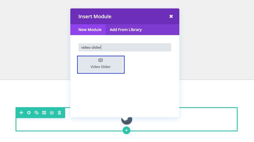Close the Insert Module dialog

[171, 16]
